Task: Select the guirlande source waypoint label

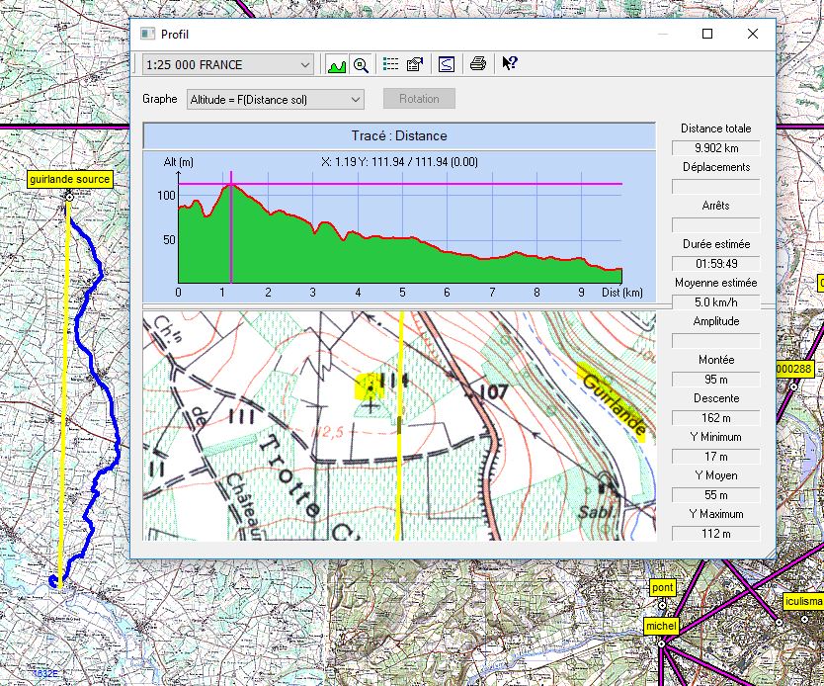Action: 69,179
